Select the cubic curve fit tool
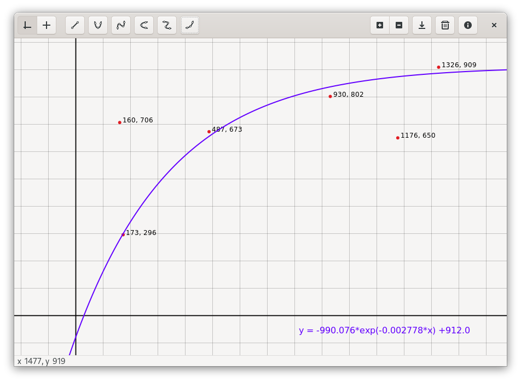This screenshot has height=382, width=521. pyautogui.click(x=120, y=25)
